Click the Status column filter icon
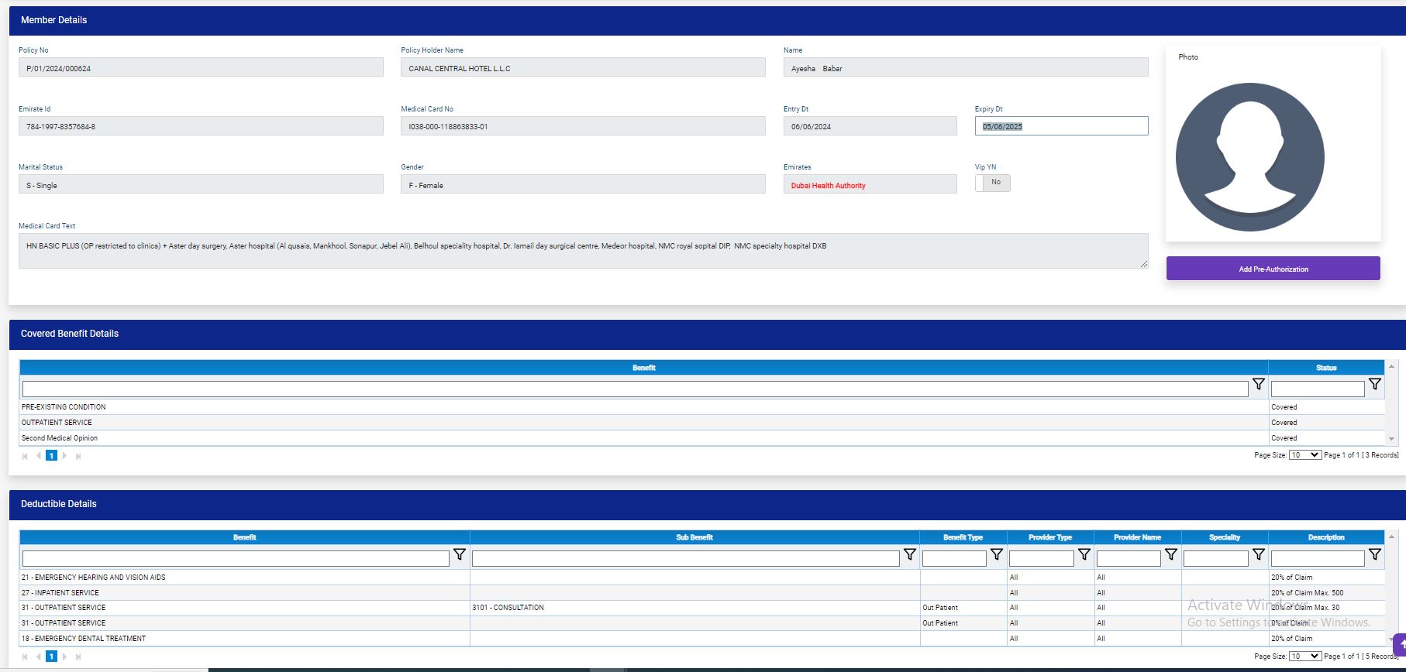This screenshot has width=1406, height=672. click(1374, 385)
